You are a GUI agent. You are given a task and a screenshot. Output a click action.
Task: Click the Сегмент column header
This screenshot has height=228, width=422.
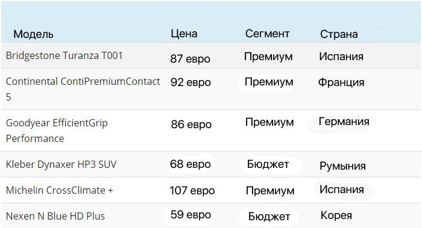coord(267,34)
